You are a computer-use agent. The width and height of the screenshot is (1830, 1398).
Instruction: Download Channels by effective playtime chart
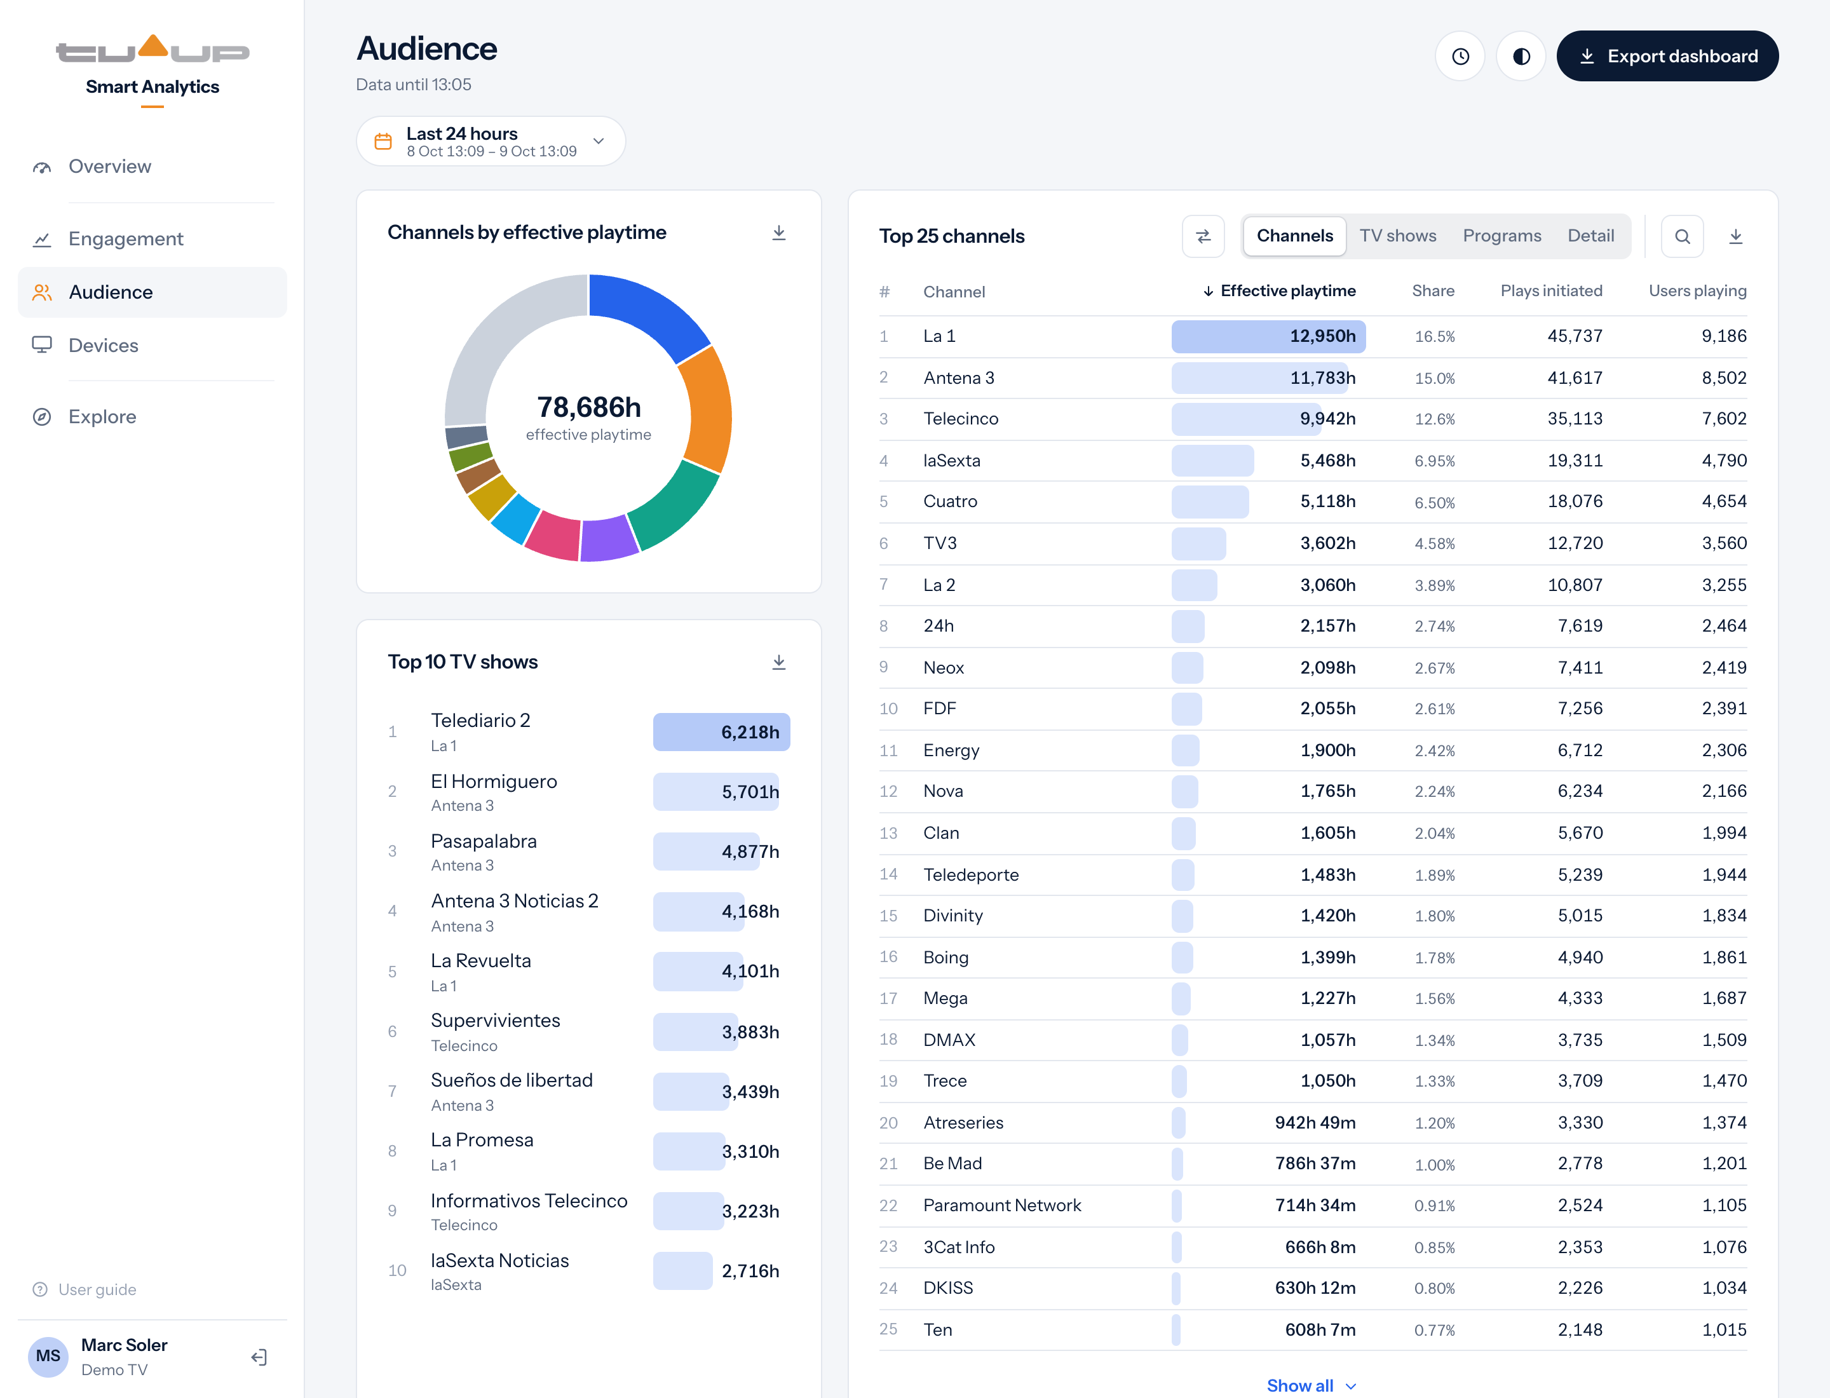[x=779, y=233]
